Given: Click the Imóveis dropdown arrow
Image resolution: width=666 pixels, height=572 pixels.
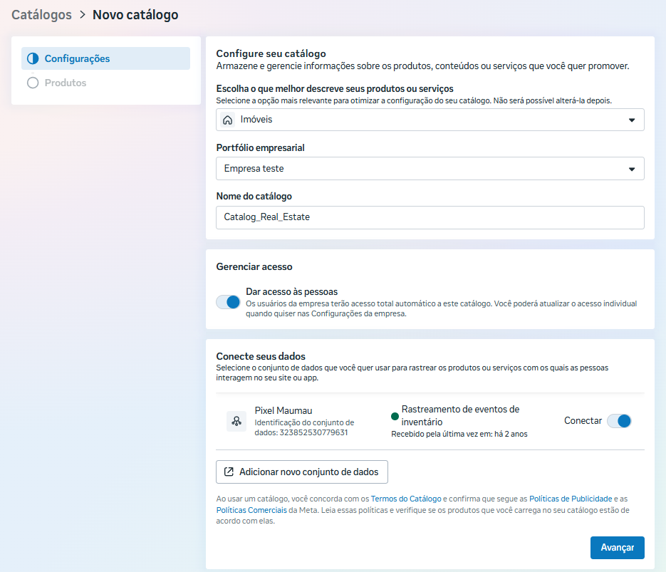Looking at the screenshot, I should [x=632, y=120].
